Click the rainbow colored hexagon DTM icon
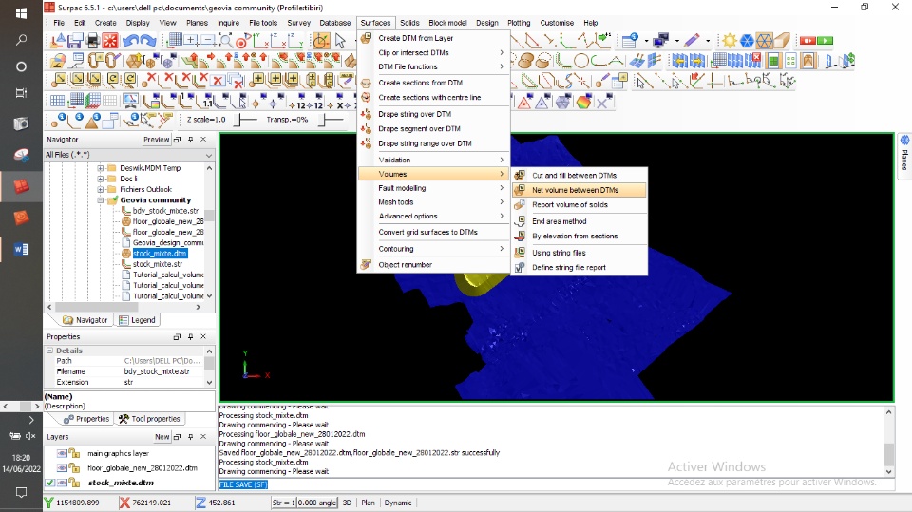 click(583, 102)
